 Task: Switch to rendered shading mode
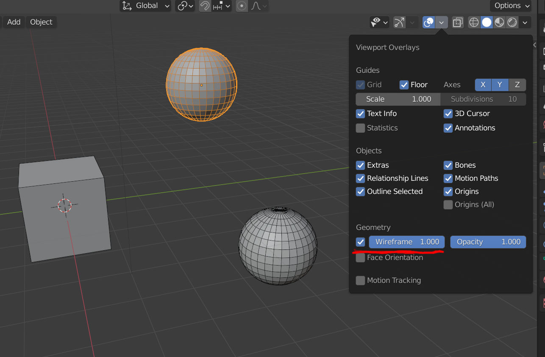point(512,22)
